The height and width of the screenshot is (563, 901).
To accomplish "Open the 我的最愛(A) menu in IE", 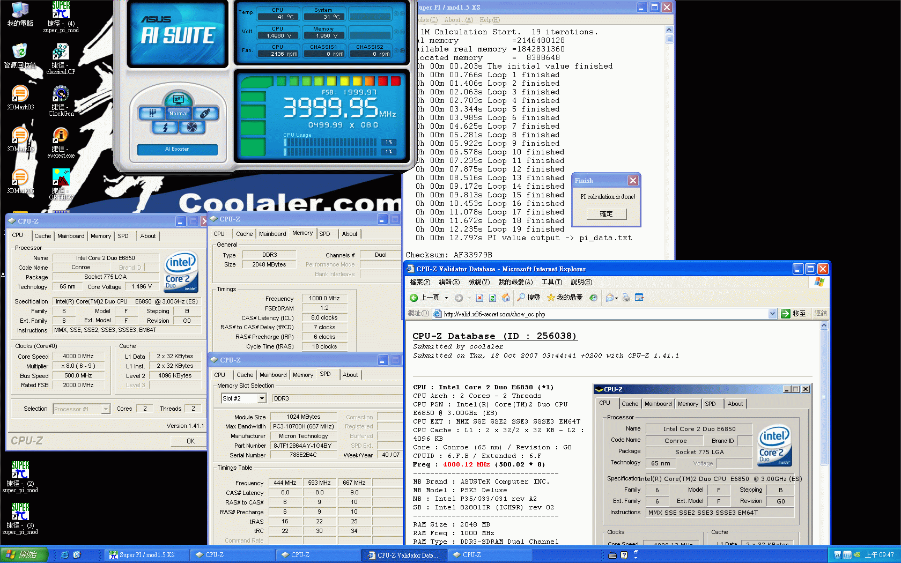I will [515, 282].
